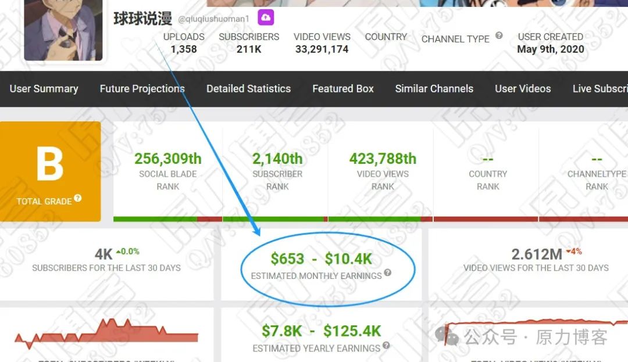Click the channel name 球球说漫
Viewport: 628px width, 362px height.
pos(141,18)
